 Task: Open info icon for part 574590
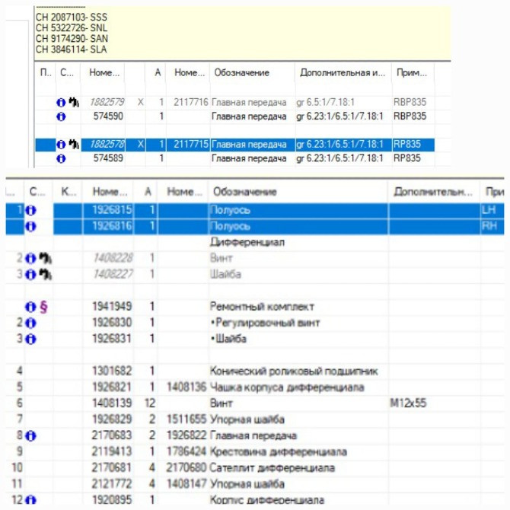click(62, 116)
